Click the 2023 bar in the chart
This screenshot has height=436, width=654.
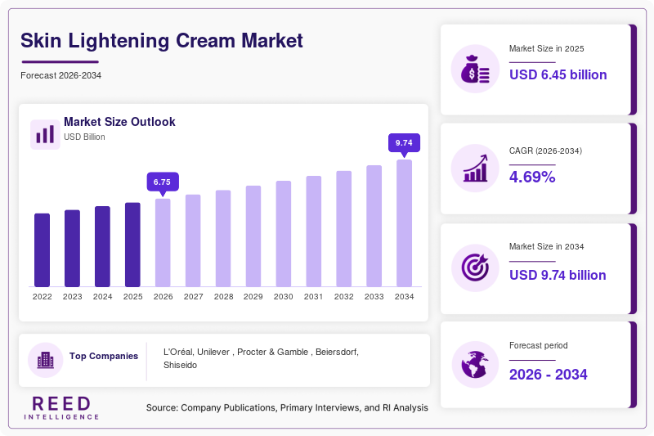click(x=72, y=248)
